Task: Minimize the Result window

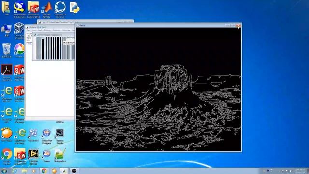Action: pyautogui.click(x=227, y=25)
